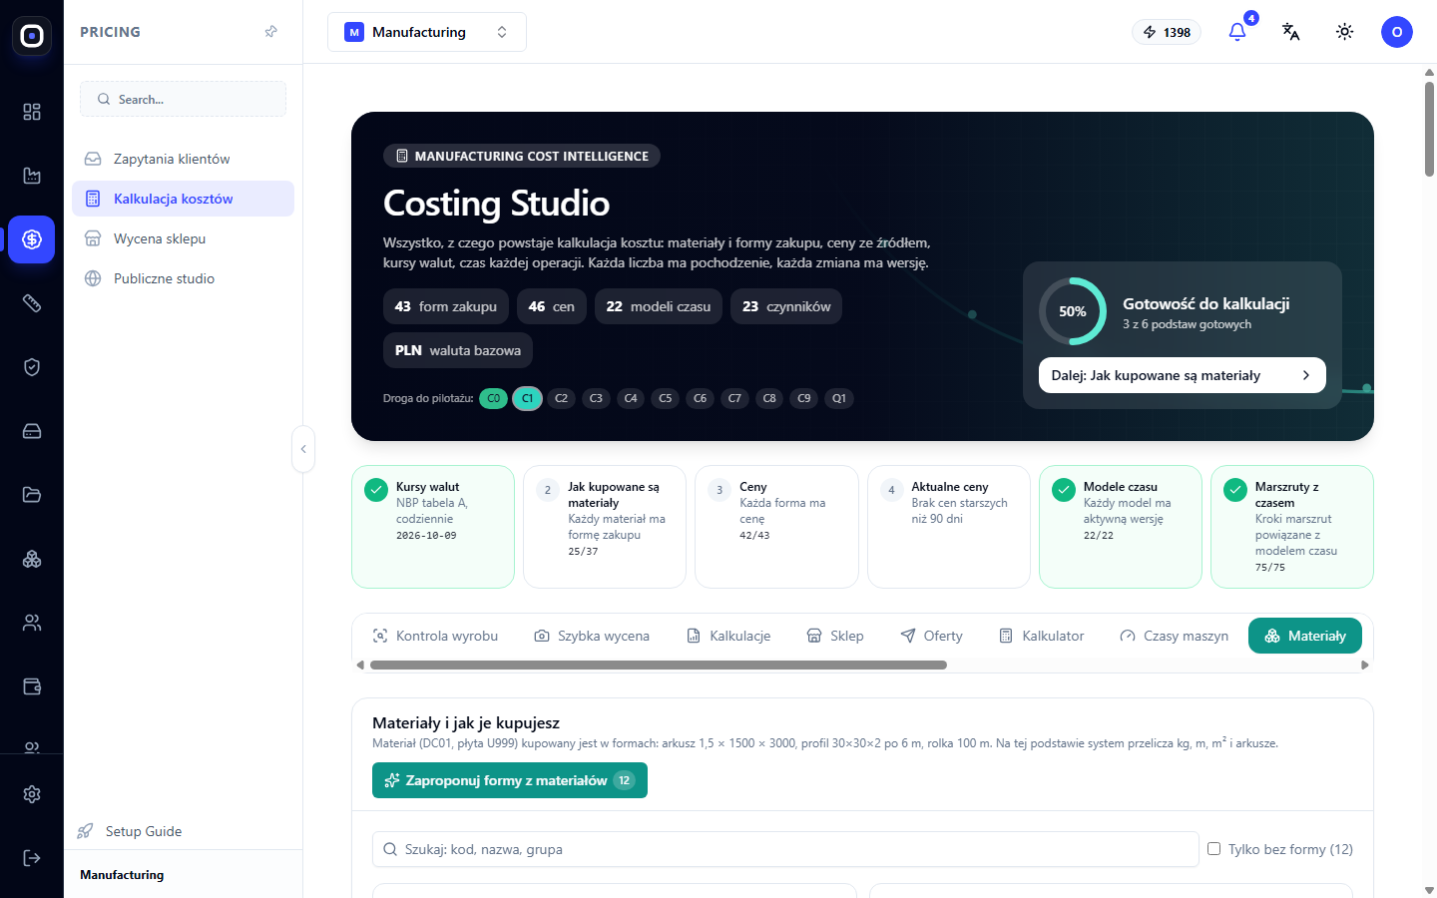Viewport: 1437px width, 898px height.
Task: Open the analytics chart icon in the left rail
Action: point(32,176)
